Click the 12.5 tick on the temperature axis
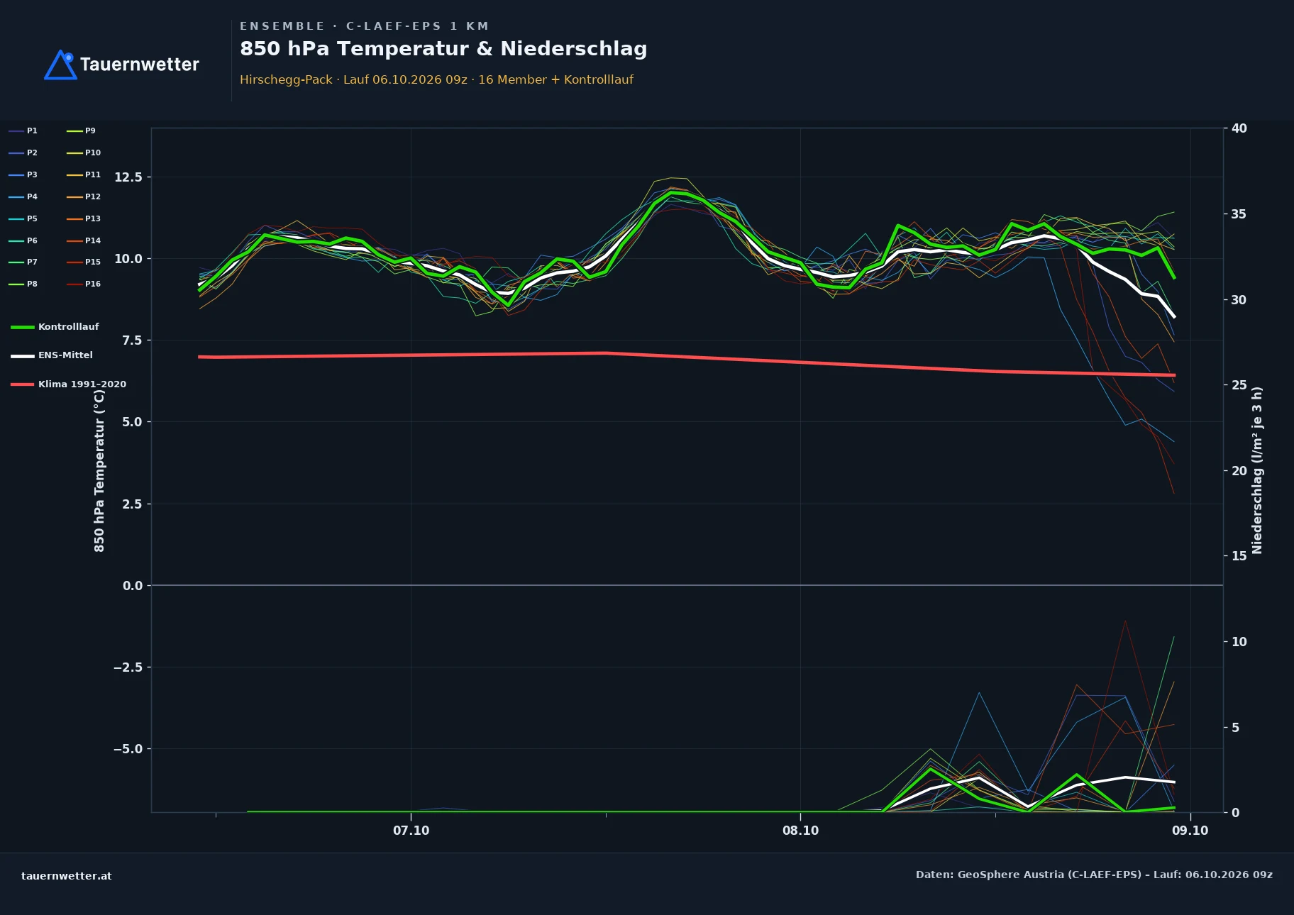The image size is (1294, 915). (x=128, y=177)
